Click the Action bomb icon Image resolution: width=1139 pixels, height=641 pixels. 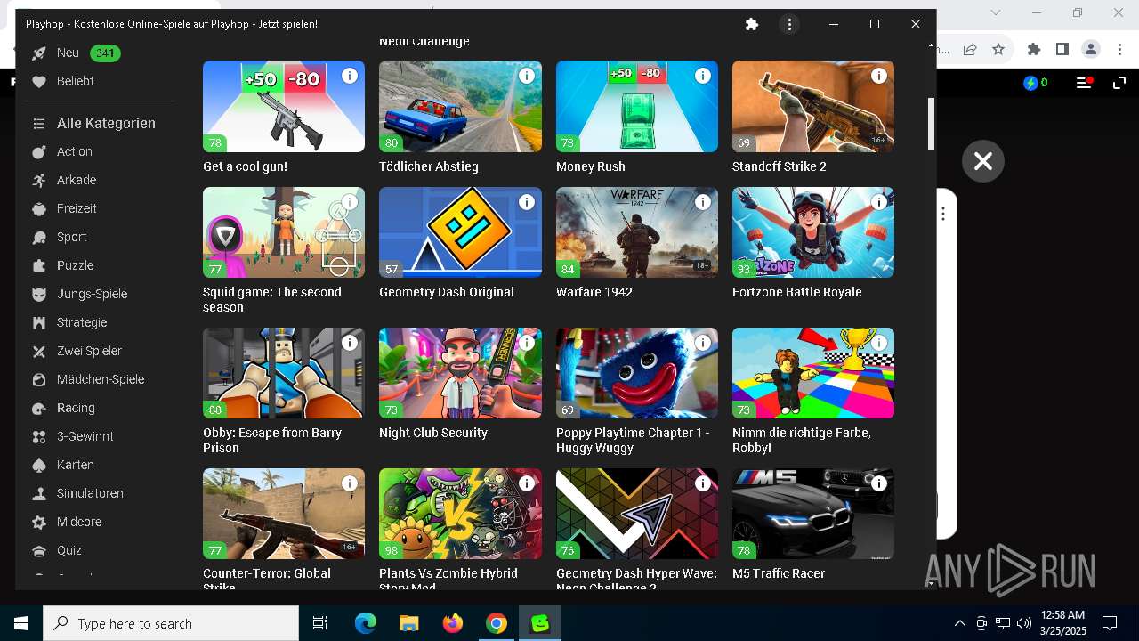[39, 152]
